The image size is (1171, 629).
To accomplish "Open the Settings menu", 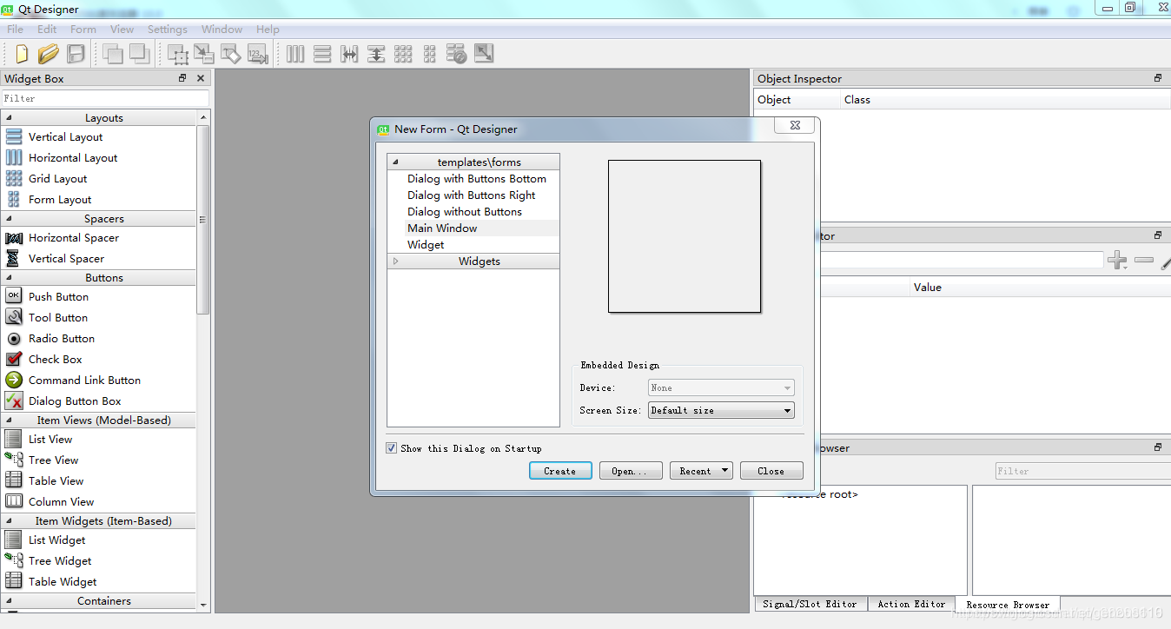I will (168, 29).
